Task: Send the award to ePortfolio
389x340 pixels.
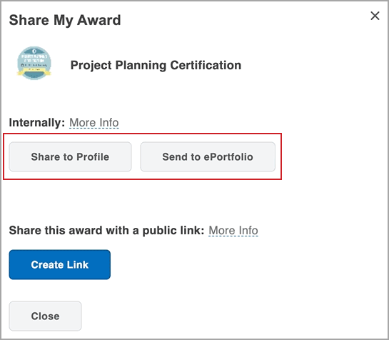Action: click(x=208, y=156)
